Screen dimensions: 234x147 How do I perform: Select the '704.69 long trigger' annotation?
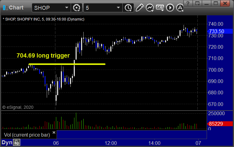pos(43,56)
